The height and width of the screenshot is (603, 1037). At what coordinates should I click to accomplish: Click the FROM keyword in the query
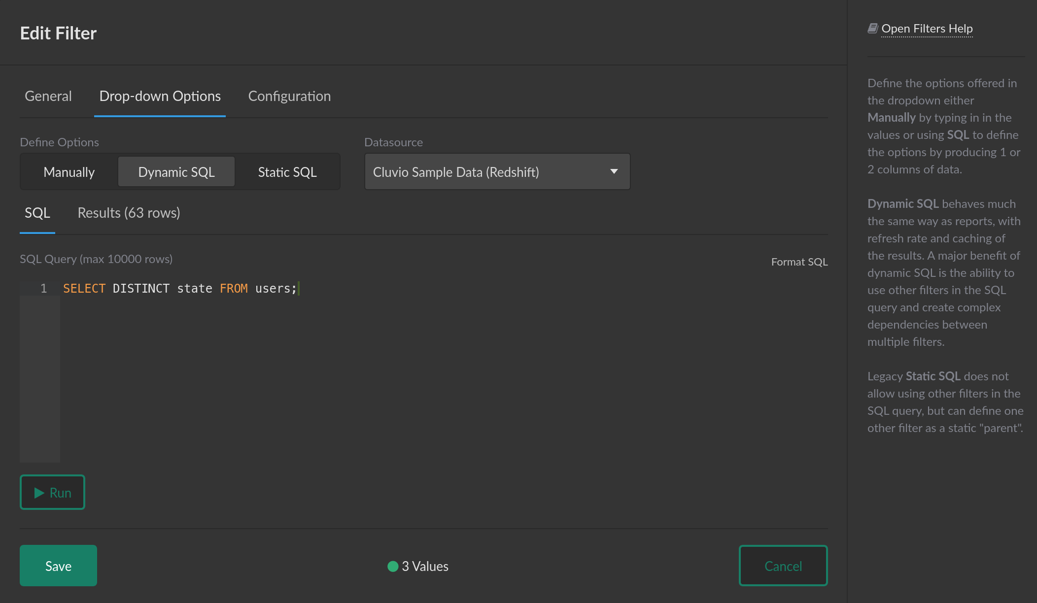[x=234, y=289]
